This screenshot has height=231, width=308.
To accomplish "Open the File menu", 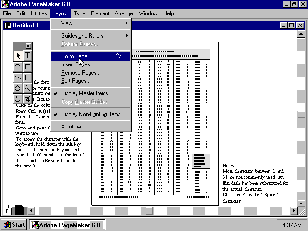I will click(7, 13).
